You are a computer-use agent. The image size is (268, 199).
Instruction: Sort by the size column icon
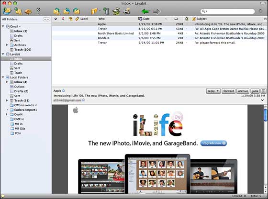click(176, 19)
